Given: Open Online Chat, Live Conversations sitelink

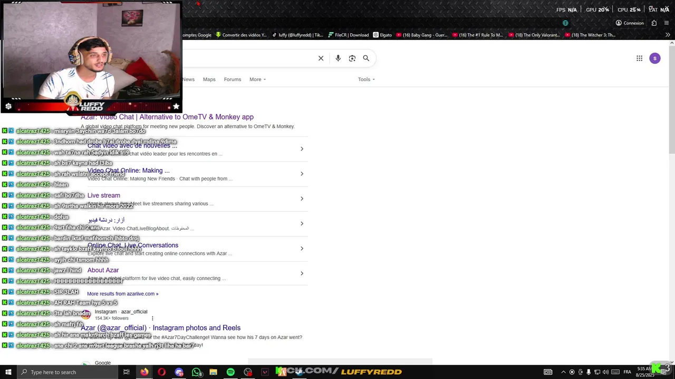Looking at the screenshot, I should [133, 245].
